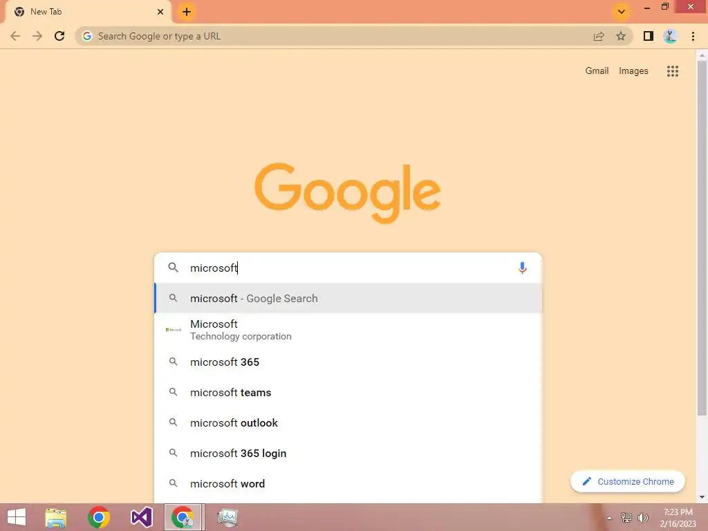
Task: Reload the current page
Action: coord(59,36)
